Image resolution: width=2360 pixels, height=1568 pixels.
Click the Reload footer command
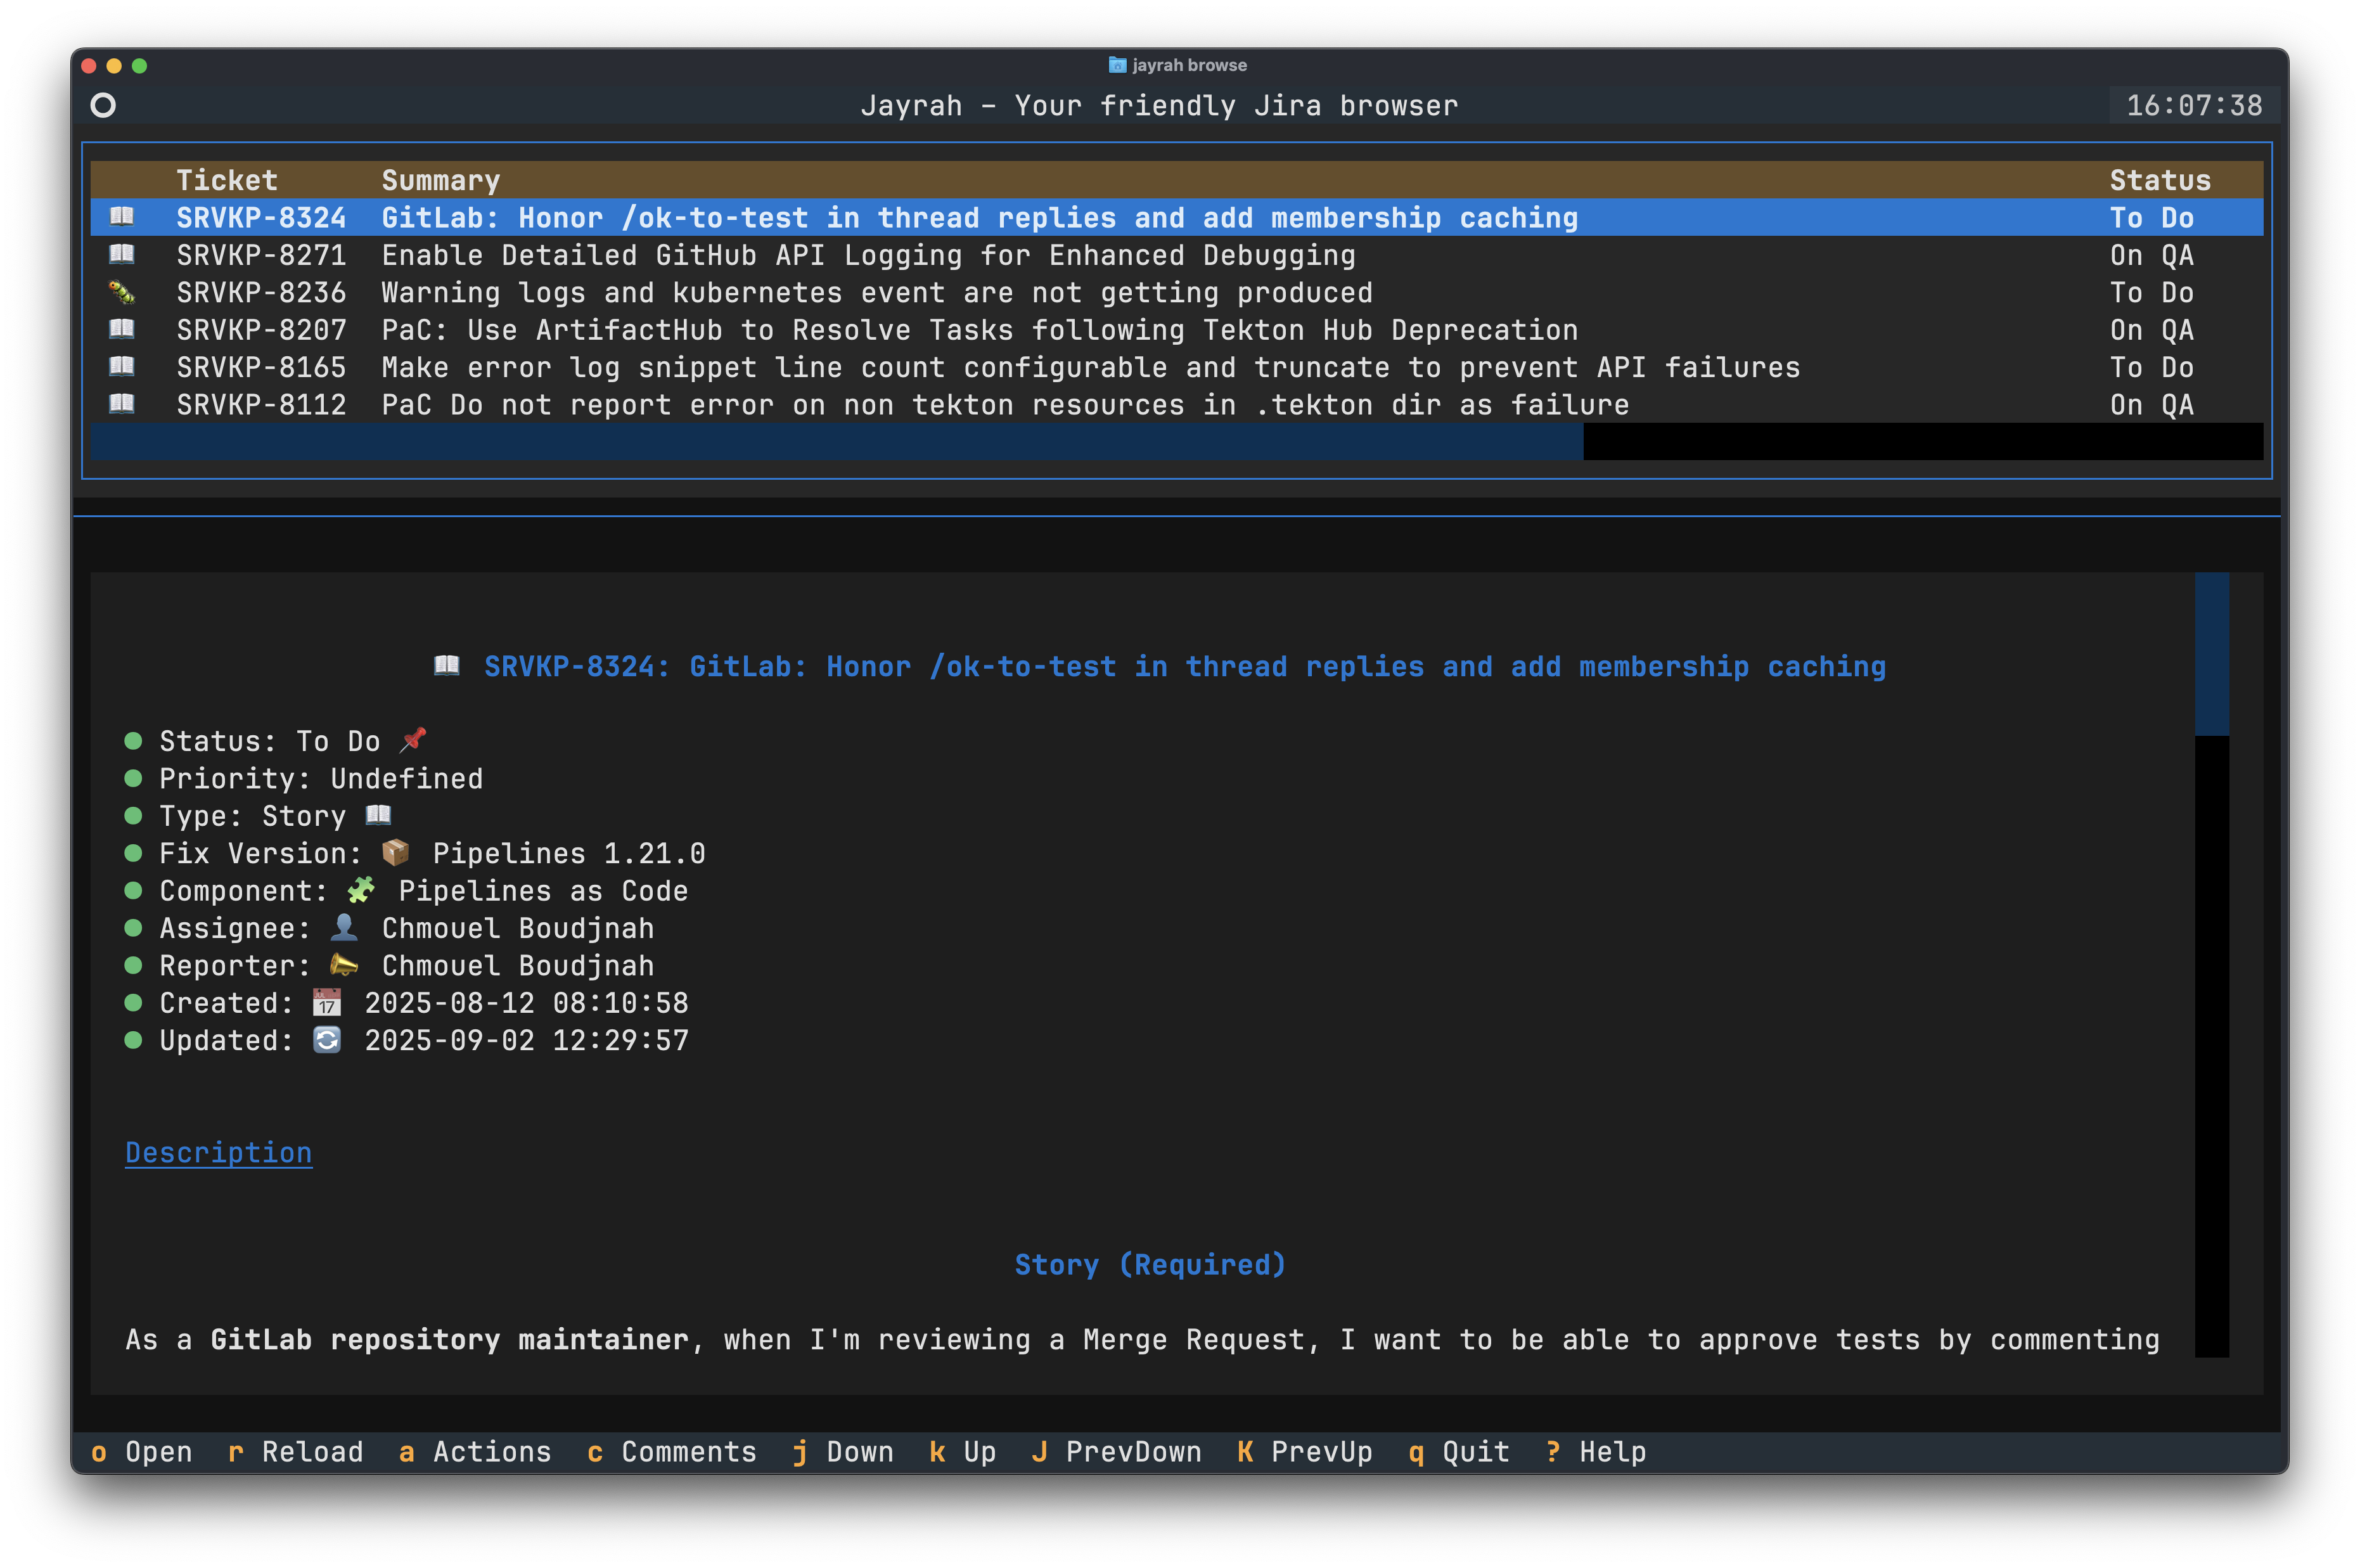coord(296,1451)
